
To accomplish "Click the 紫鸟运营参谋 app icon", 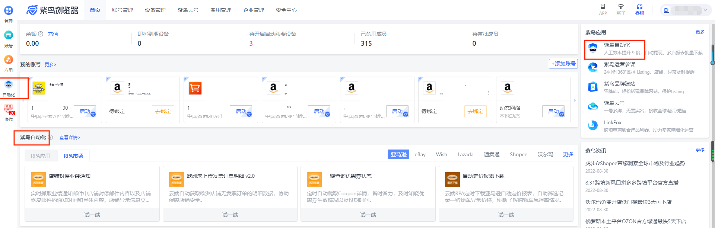I will click(x=593, y=68).
